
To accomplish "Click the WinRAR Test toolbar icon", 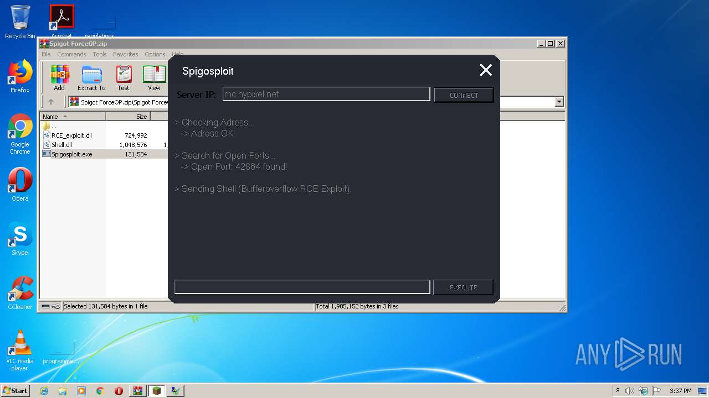I will 124,78.
